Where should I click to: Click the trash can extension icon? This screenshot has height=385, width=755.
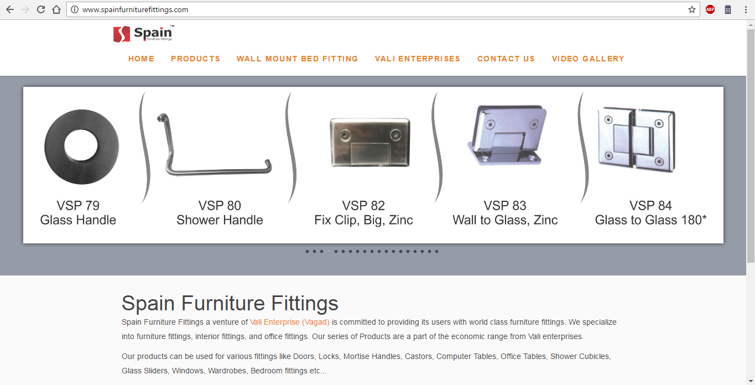(728, 9)
